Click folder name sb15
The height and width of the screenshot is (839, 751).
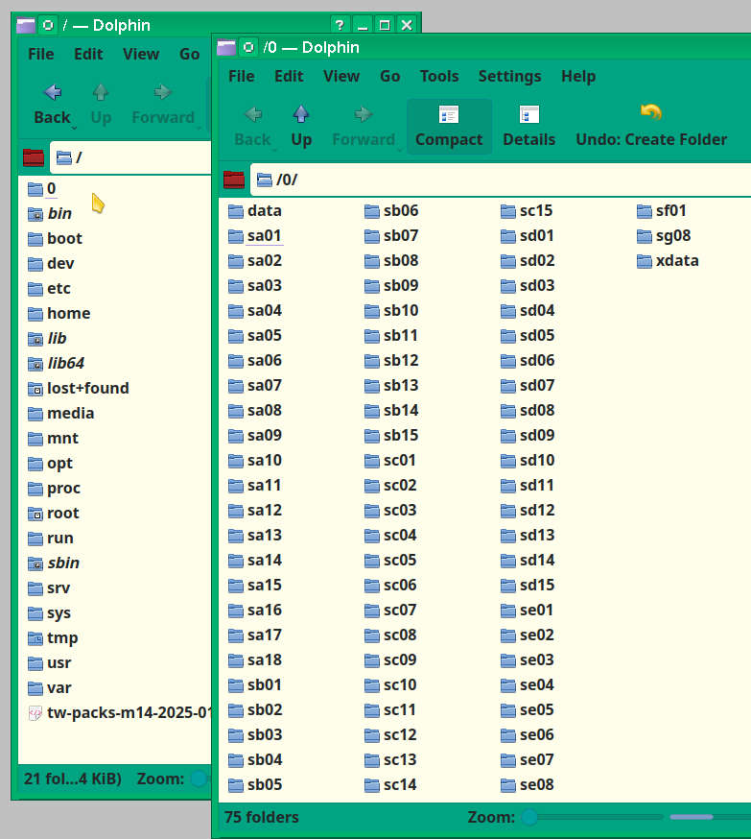pyautogui.click(x=401, y=436)
